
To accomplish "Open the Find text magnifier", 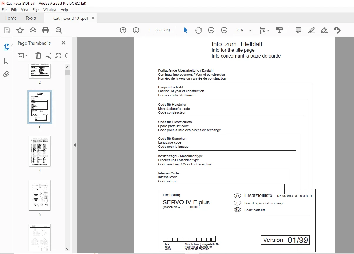I will tap(59, 30).
